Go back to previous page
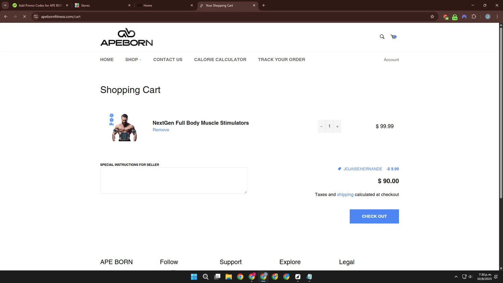Screen dimensions: 503x283 [6, 16]
